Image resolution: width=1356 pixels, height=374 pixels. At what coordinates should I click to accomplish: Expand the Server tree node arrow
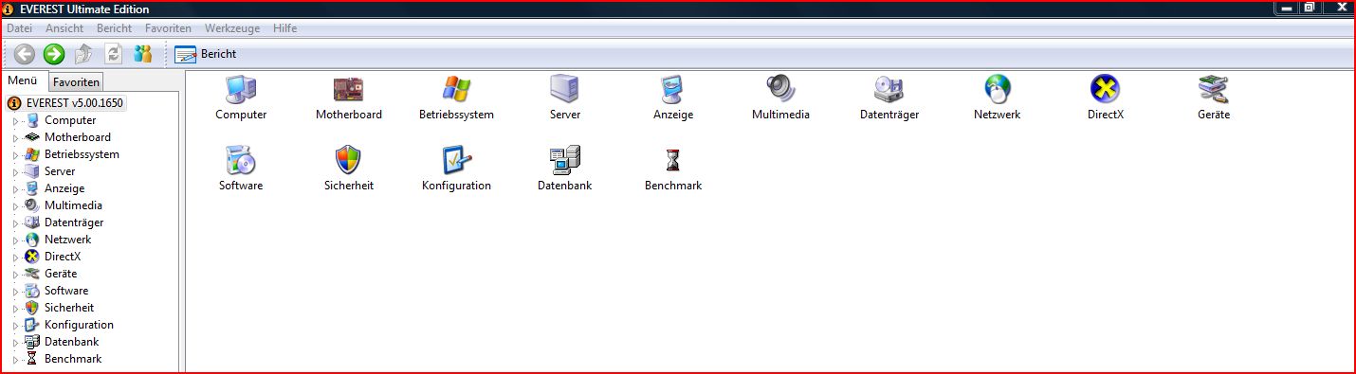tap(15, 172)
